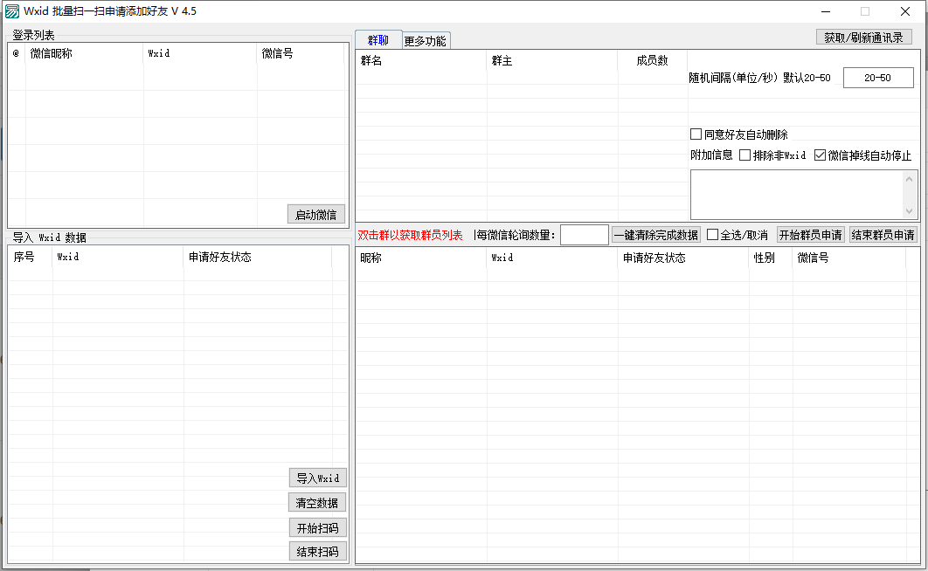Click the 昵称 column header in member list

pos(421,258)
